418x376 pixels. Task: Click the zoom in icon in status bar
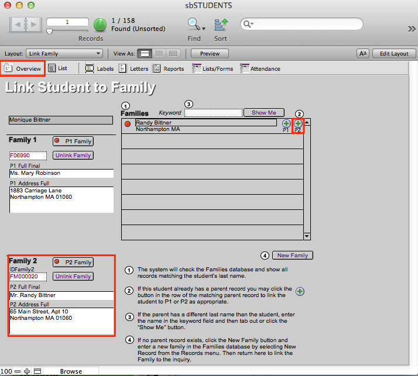point(27,371)
